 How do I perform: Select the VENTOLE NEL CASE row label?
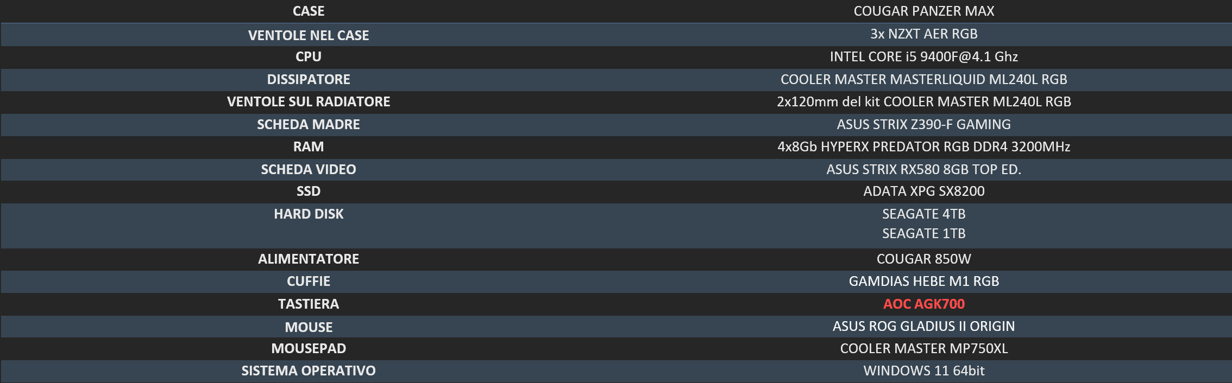[309, 35]
